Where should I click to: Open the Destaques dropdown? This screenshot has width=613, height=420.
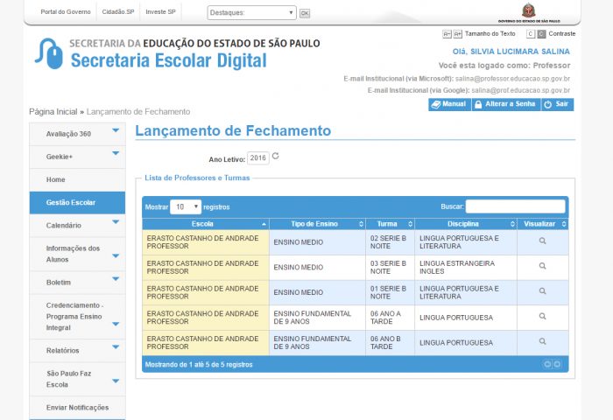[x=252, y=12]
